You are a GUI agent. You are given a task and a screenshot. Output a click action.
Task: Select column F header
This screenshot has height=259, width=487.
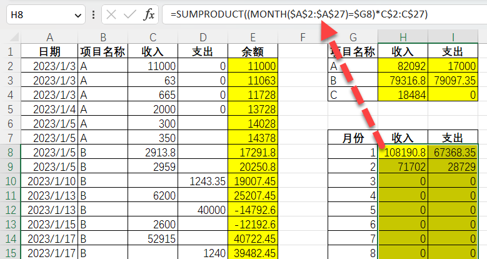pyautogui.click(x=303, y=38)
